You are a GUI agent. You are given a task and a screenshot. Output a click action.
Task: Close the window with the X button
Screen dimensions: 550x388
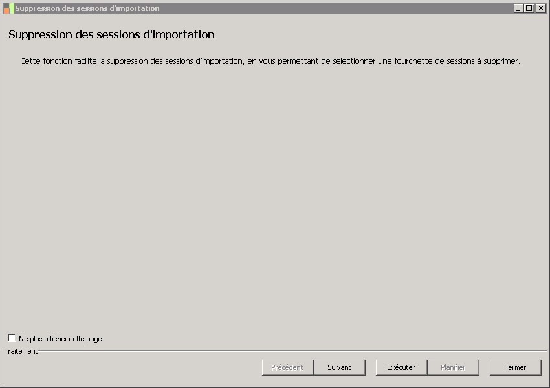point(540,8)
